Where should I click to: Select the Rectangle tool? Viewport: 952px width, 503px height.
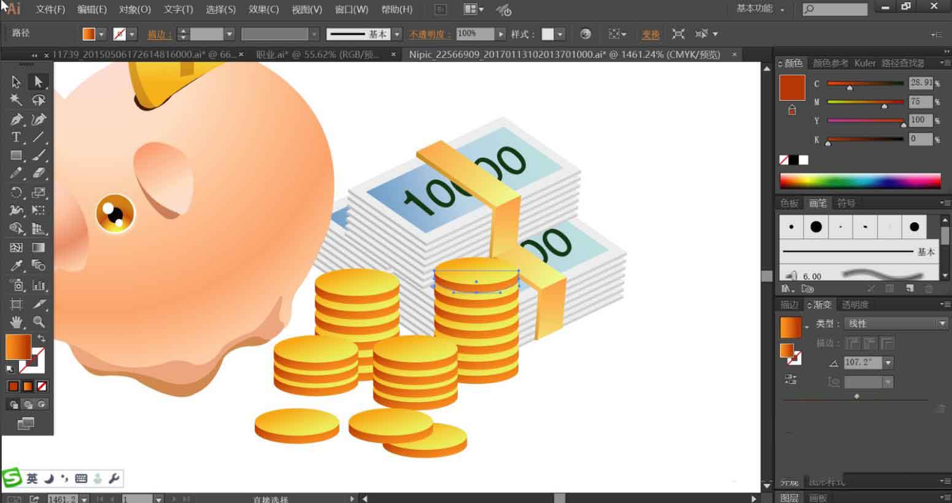point(16,156)
